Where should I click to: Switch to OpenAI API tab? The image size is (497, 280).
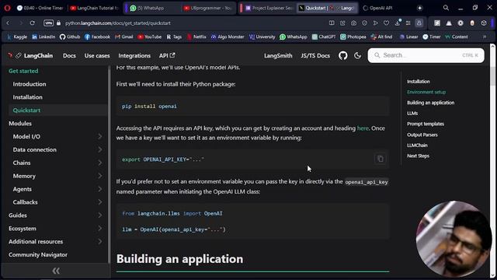click(x=381, y=8)
